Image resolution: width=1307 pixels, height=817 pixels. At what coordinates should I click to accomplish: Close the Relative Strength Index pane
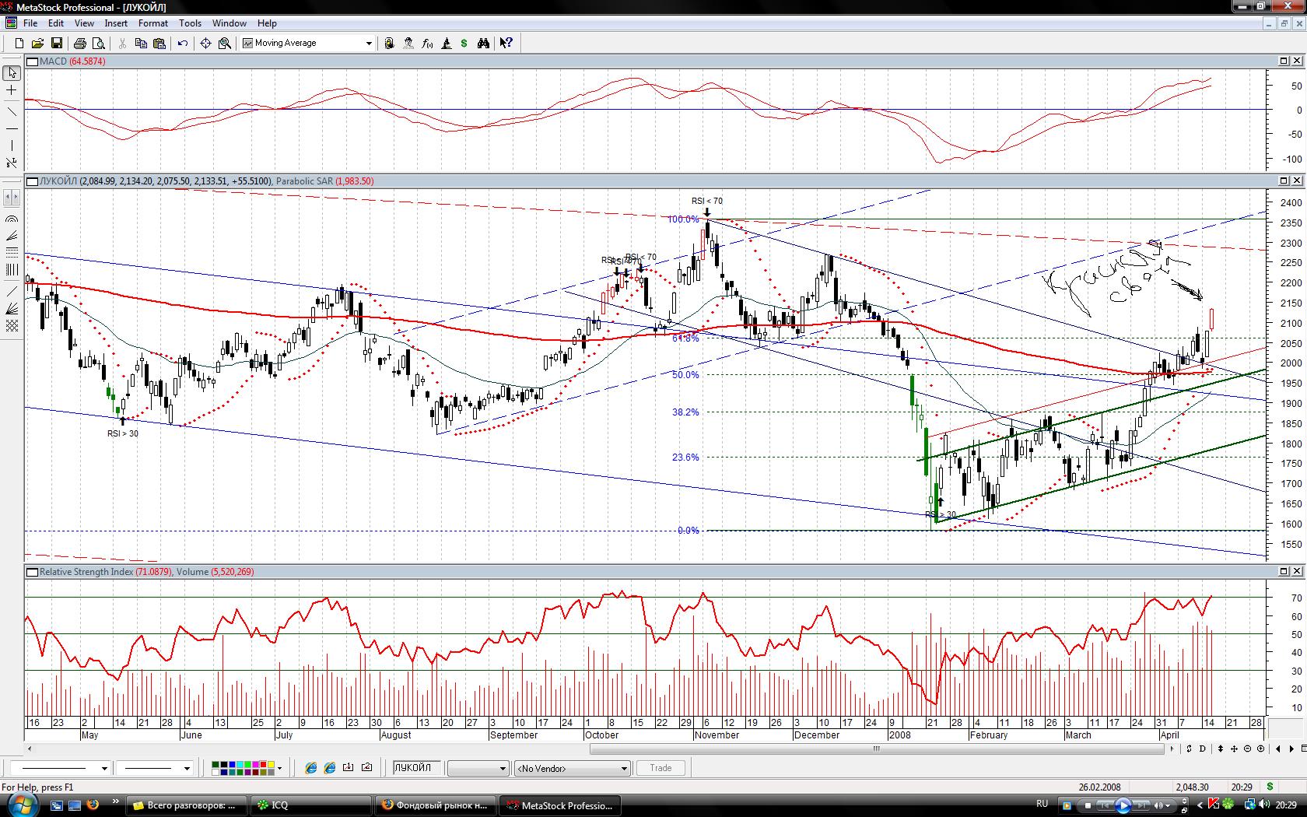(x=1297, y=571)
